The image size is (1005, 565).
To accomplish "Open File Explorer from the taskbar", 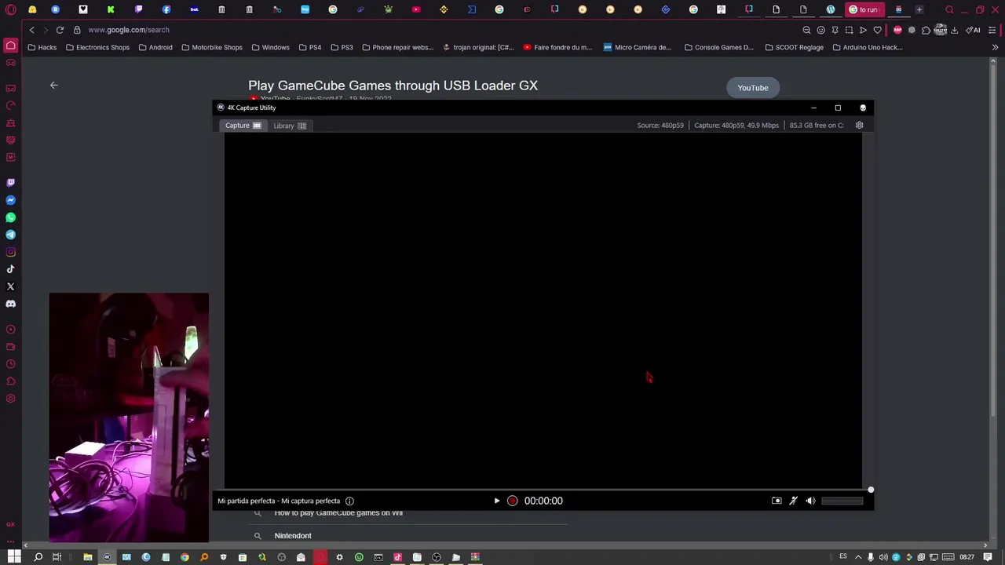I will point(87,557).
